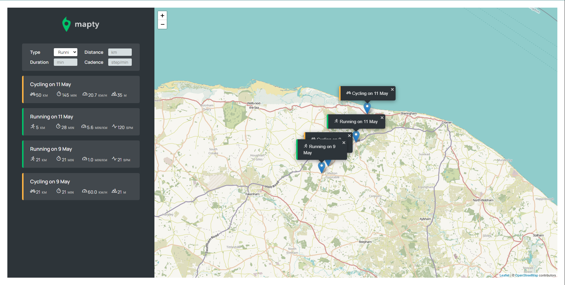The height and width of the screenshot is (285, 565).
Task: Focus the Cadence step/min input field
Action: 120,62
